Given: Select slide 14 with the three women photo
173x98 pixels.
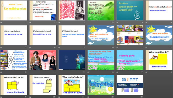Looking at the screenshot, I should tap(43, 60).
